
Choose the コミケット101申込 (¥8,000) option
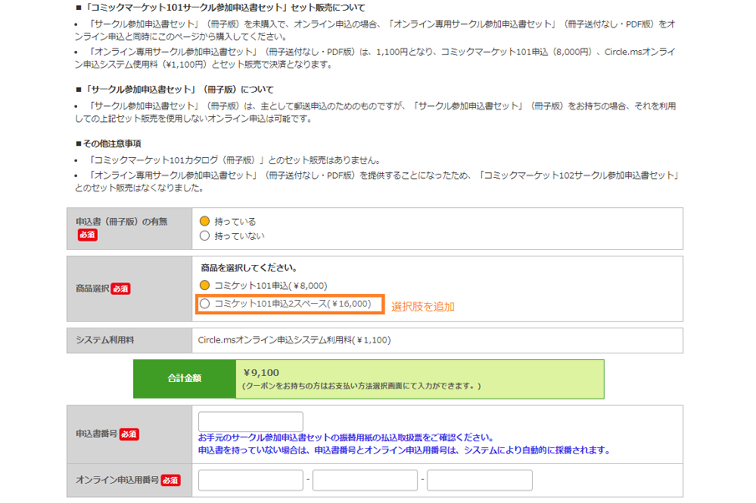204,286
